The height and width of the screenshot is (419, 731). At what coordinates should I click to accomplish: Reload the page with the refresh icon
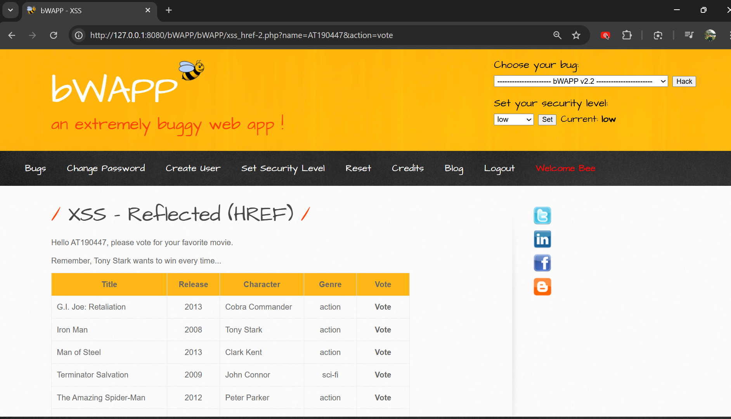click(x=54, y=35)
